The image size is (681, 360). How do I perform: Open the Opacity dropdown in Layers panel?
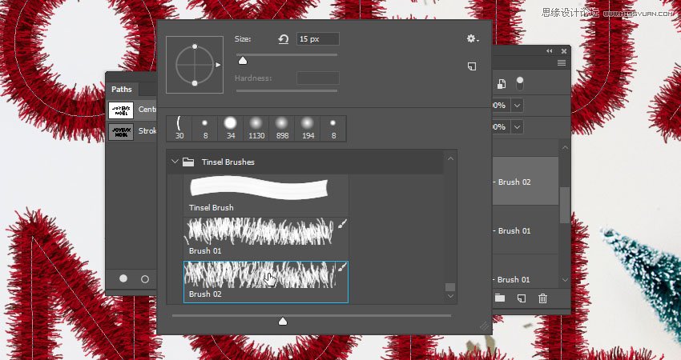518,106
